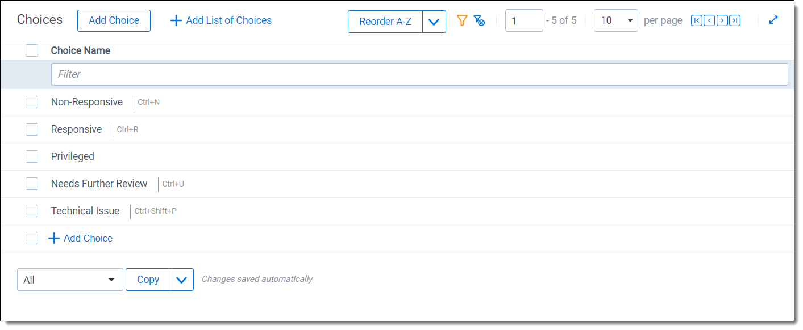Image resolution: width=803 pixels, height=330 pixels.
Task: Click the clear all filters icon
Action: (x=479, y=21)
